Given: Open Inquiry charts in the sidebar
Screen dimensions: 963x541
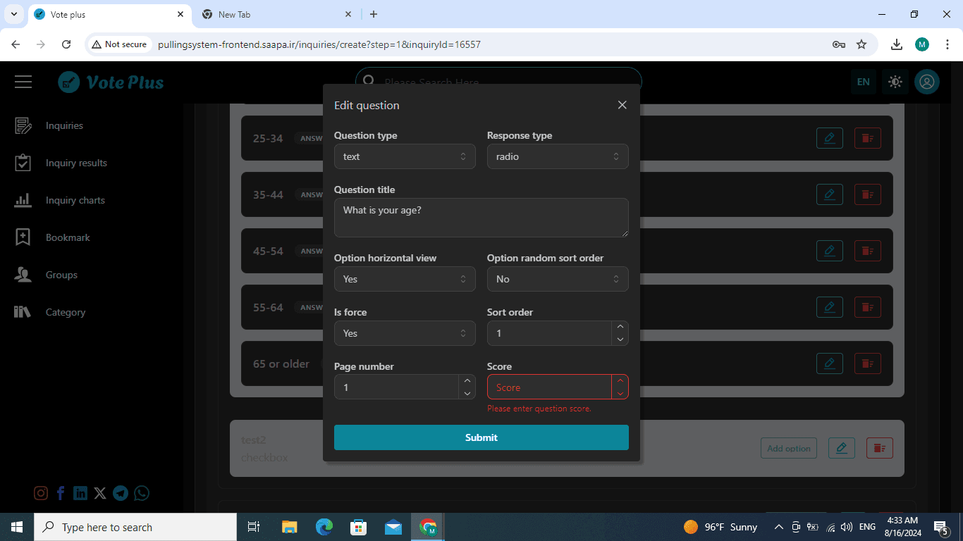Looking at the screenshot, I should [75, 200].
